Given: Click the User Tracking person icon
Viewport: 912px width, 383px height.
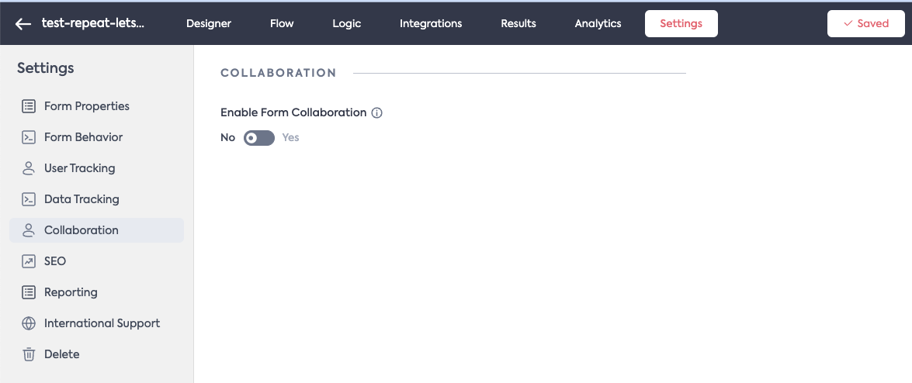Looking at the screenshot, I should (x=29, y=168).
